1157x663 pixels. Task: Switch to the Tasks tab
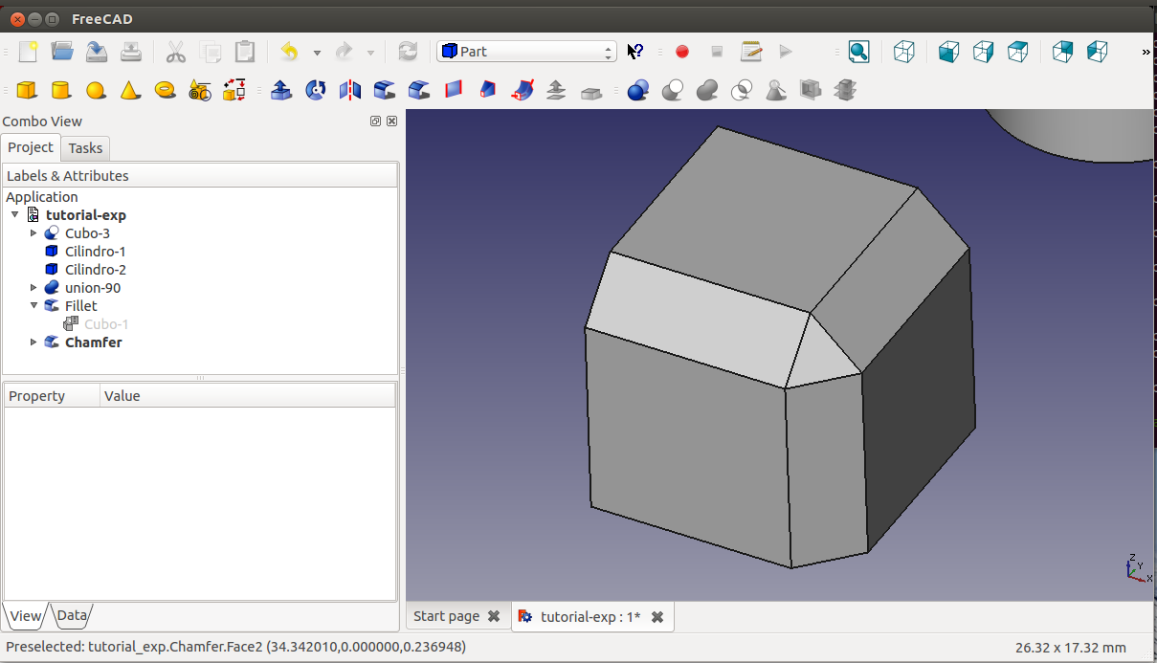tap(85, 147)
